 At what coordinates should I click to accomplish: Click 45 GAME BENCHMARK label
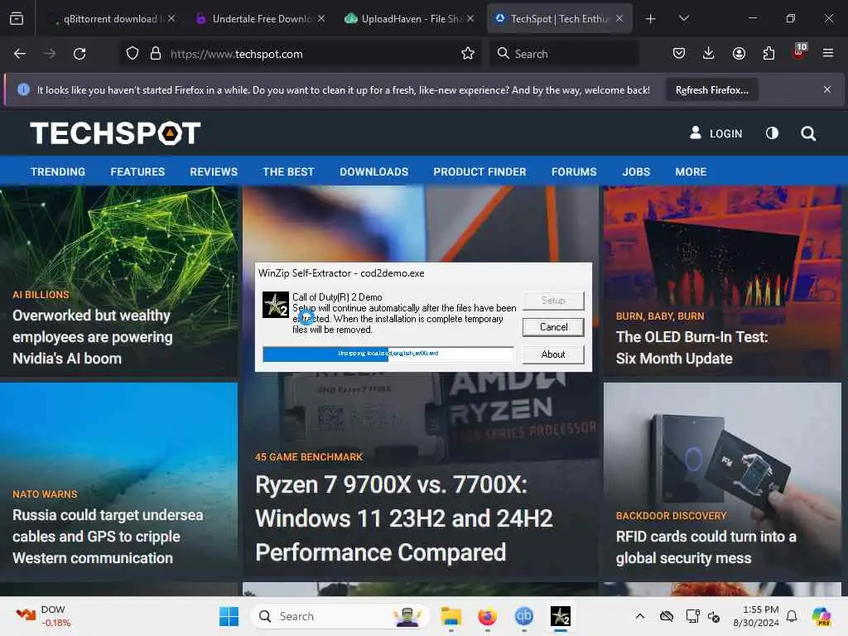pos(309,457)
